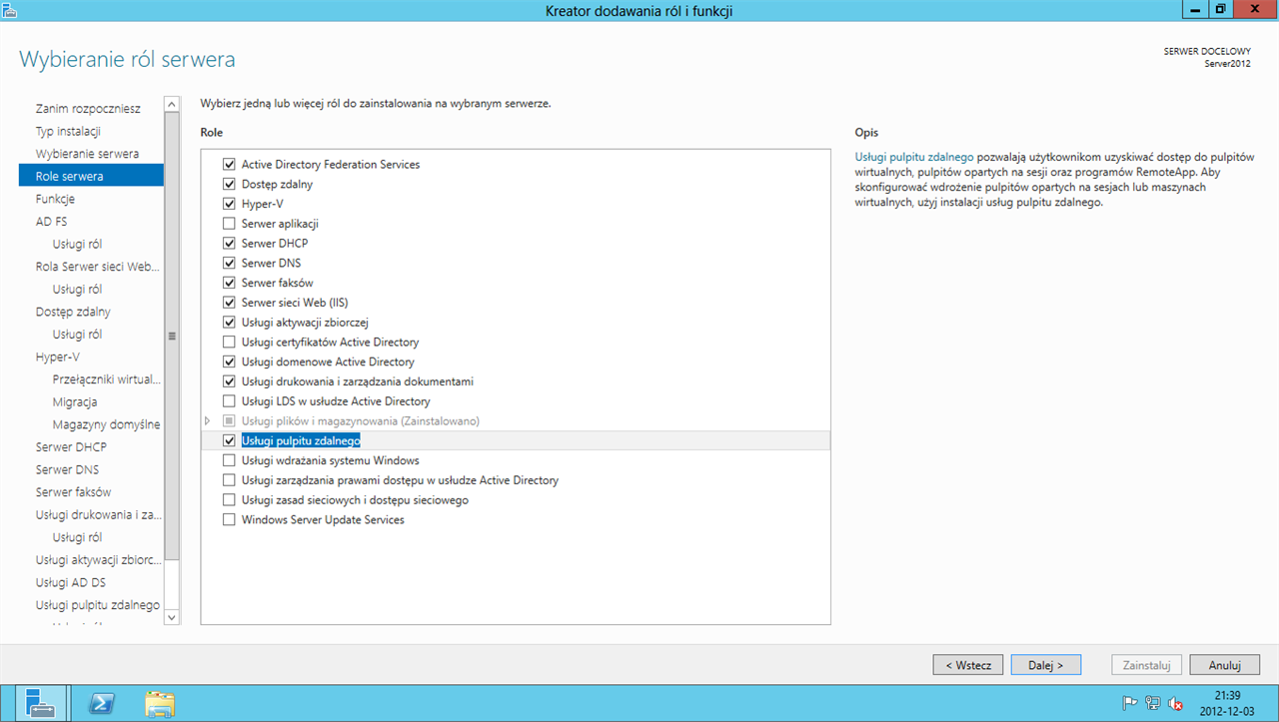Open Usługi pulpitu zdalnego sidebar step
The width and height of the screenshot is (1279, 722).
coord(98,605)
